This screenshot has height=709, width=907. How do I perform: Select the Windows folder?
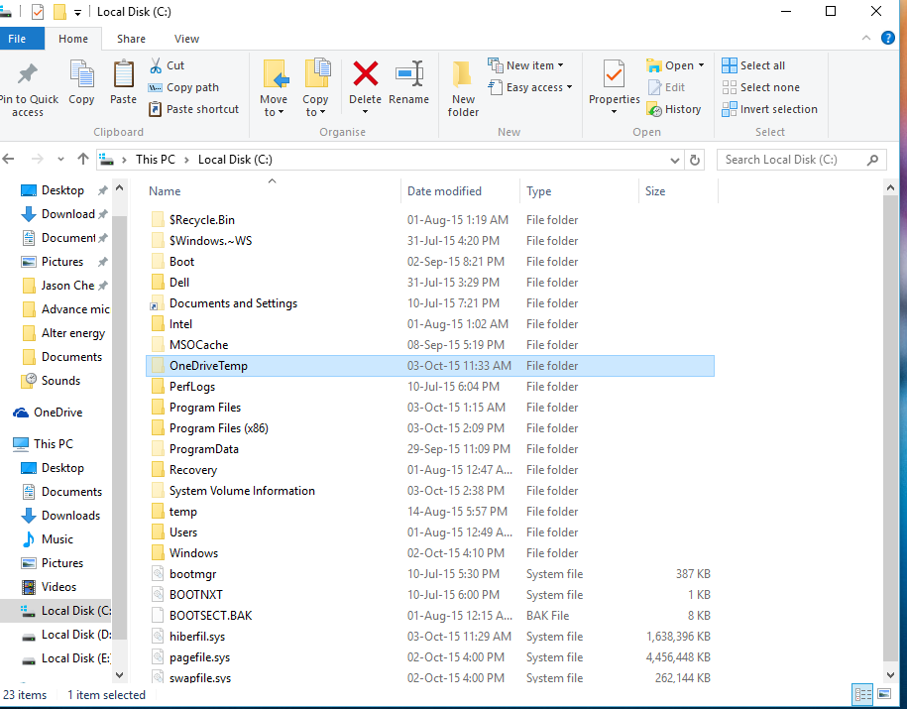click(x=430, y=553)
